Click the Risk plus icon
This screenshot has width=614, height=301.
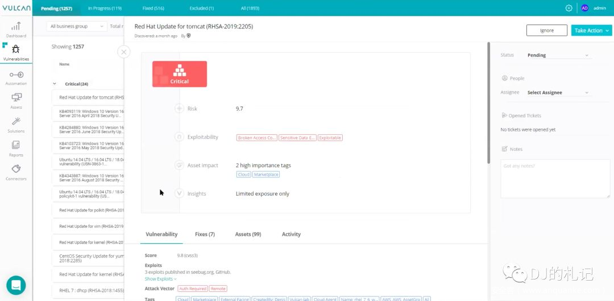tap(179, 108)
